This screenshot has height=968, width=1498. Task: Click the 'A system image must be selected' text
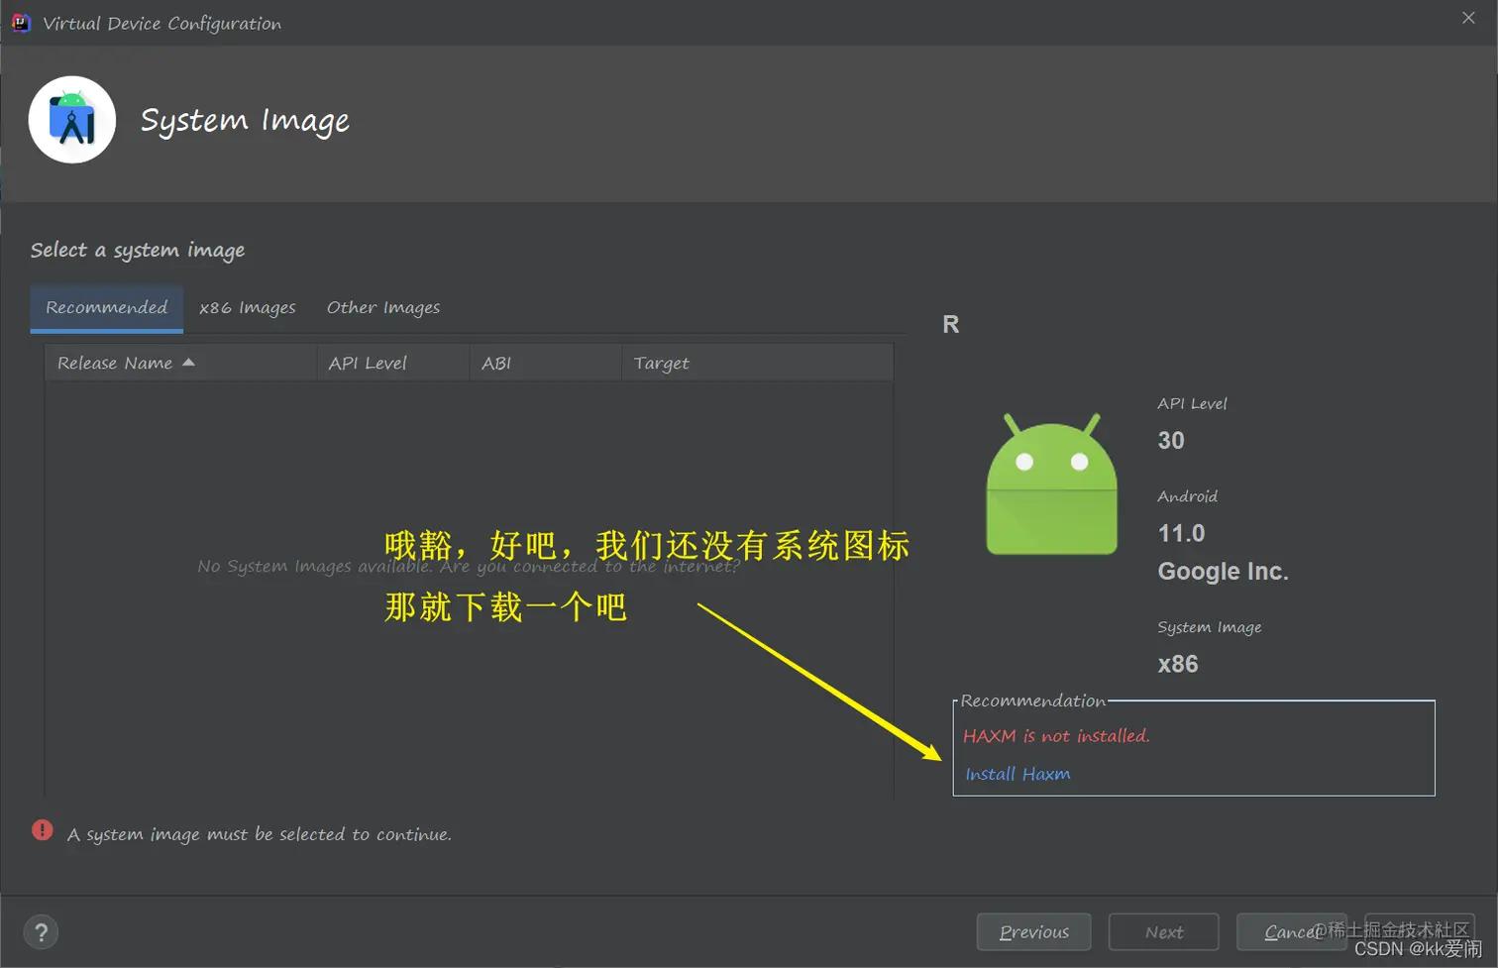coord(260,834)
